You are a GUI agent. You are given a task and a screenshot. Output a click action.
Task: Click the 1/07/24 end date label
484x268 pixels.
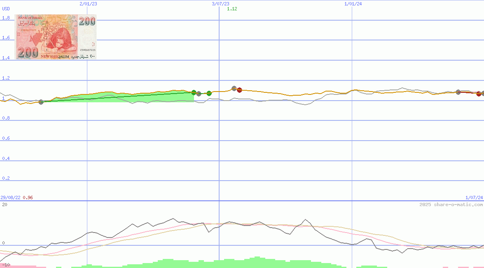tap(474, 197)
